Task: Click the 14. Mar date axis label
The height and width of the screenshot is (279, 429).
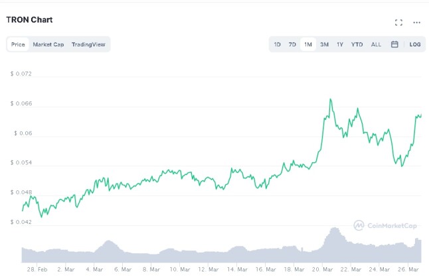Action: pos(237,270)
